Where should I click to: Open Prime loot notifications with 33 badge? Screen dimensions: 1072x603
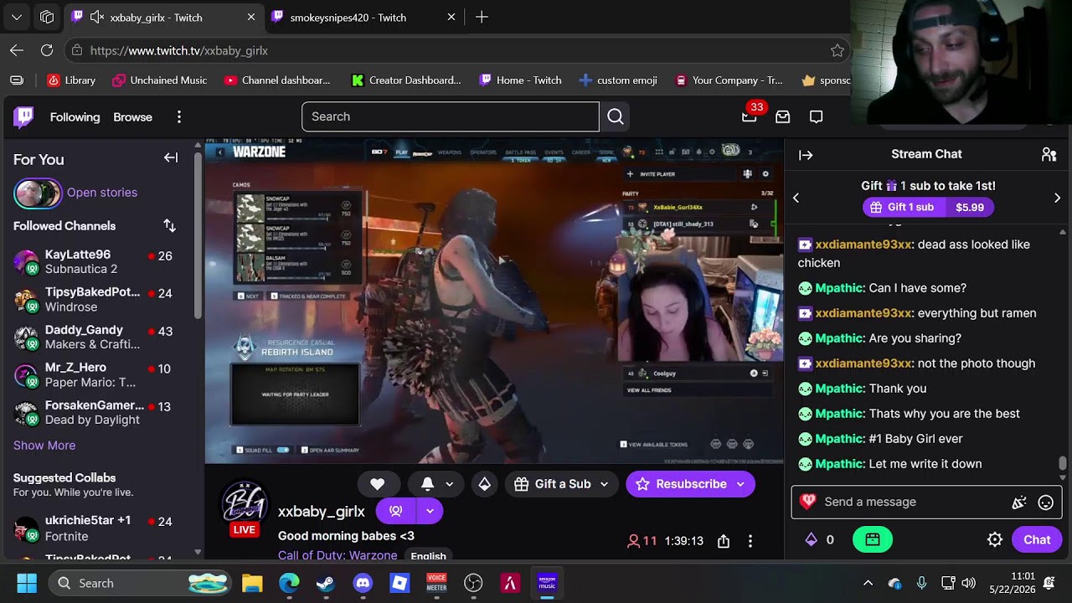[750, 116]
